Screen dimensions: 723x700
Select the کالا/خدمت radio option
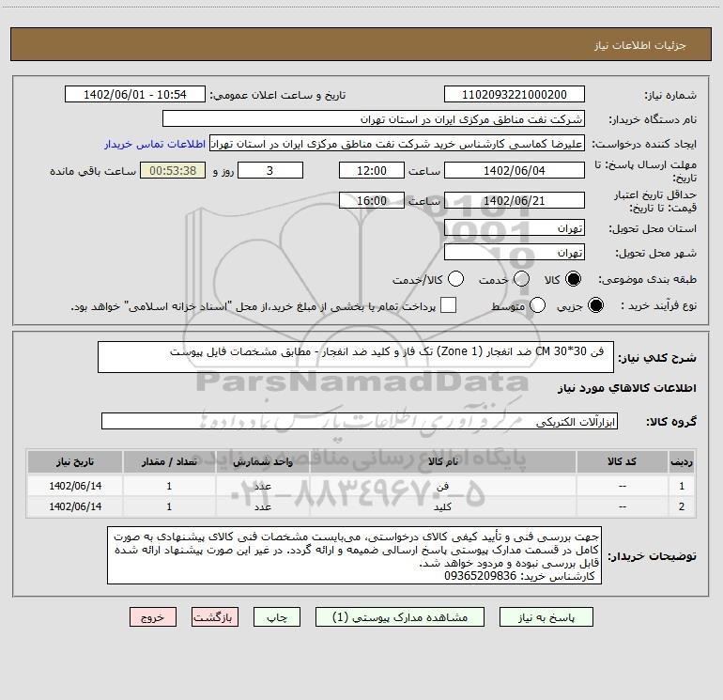pyautogui.click(x=455, y=279)
